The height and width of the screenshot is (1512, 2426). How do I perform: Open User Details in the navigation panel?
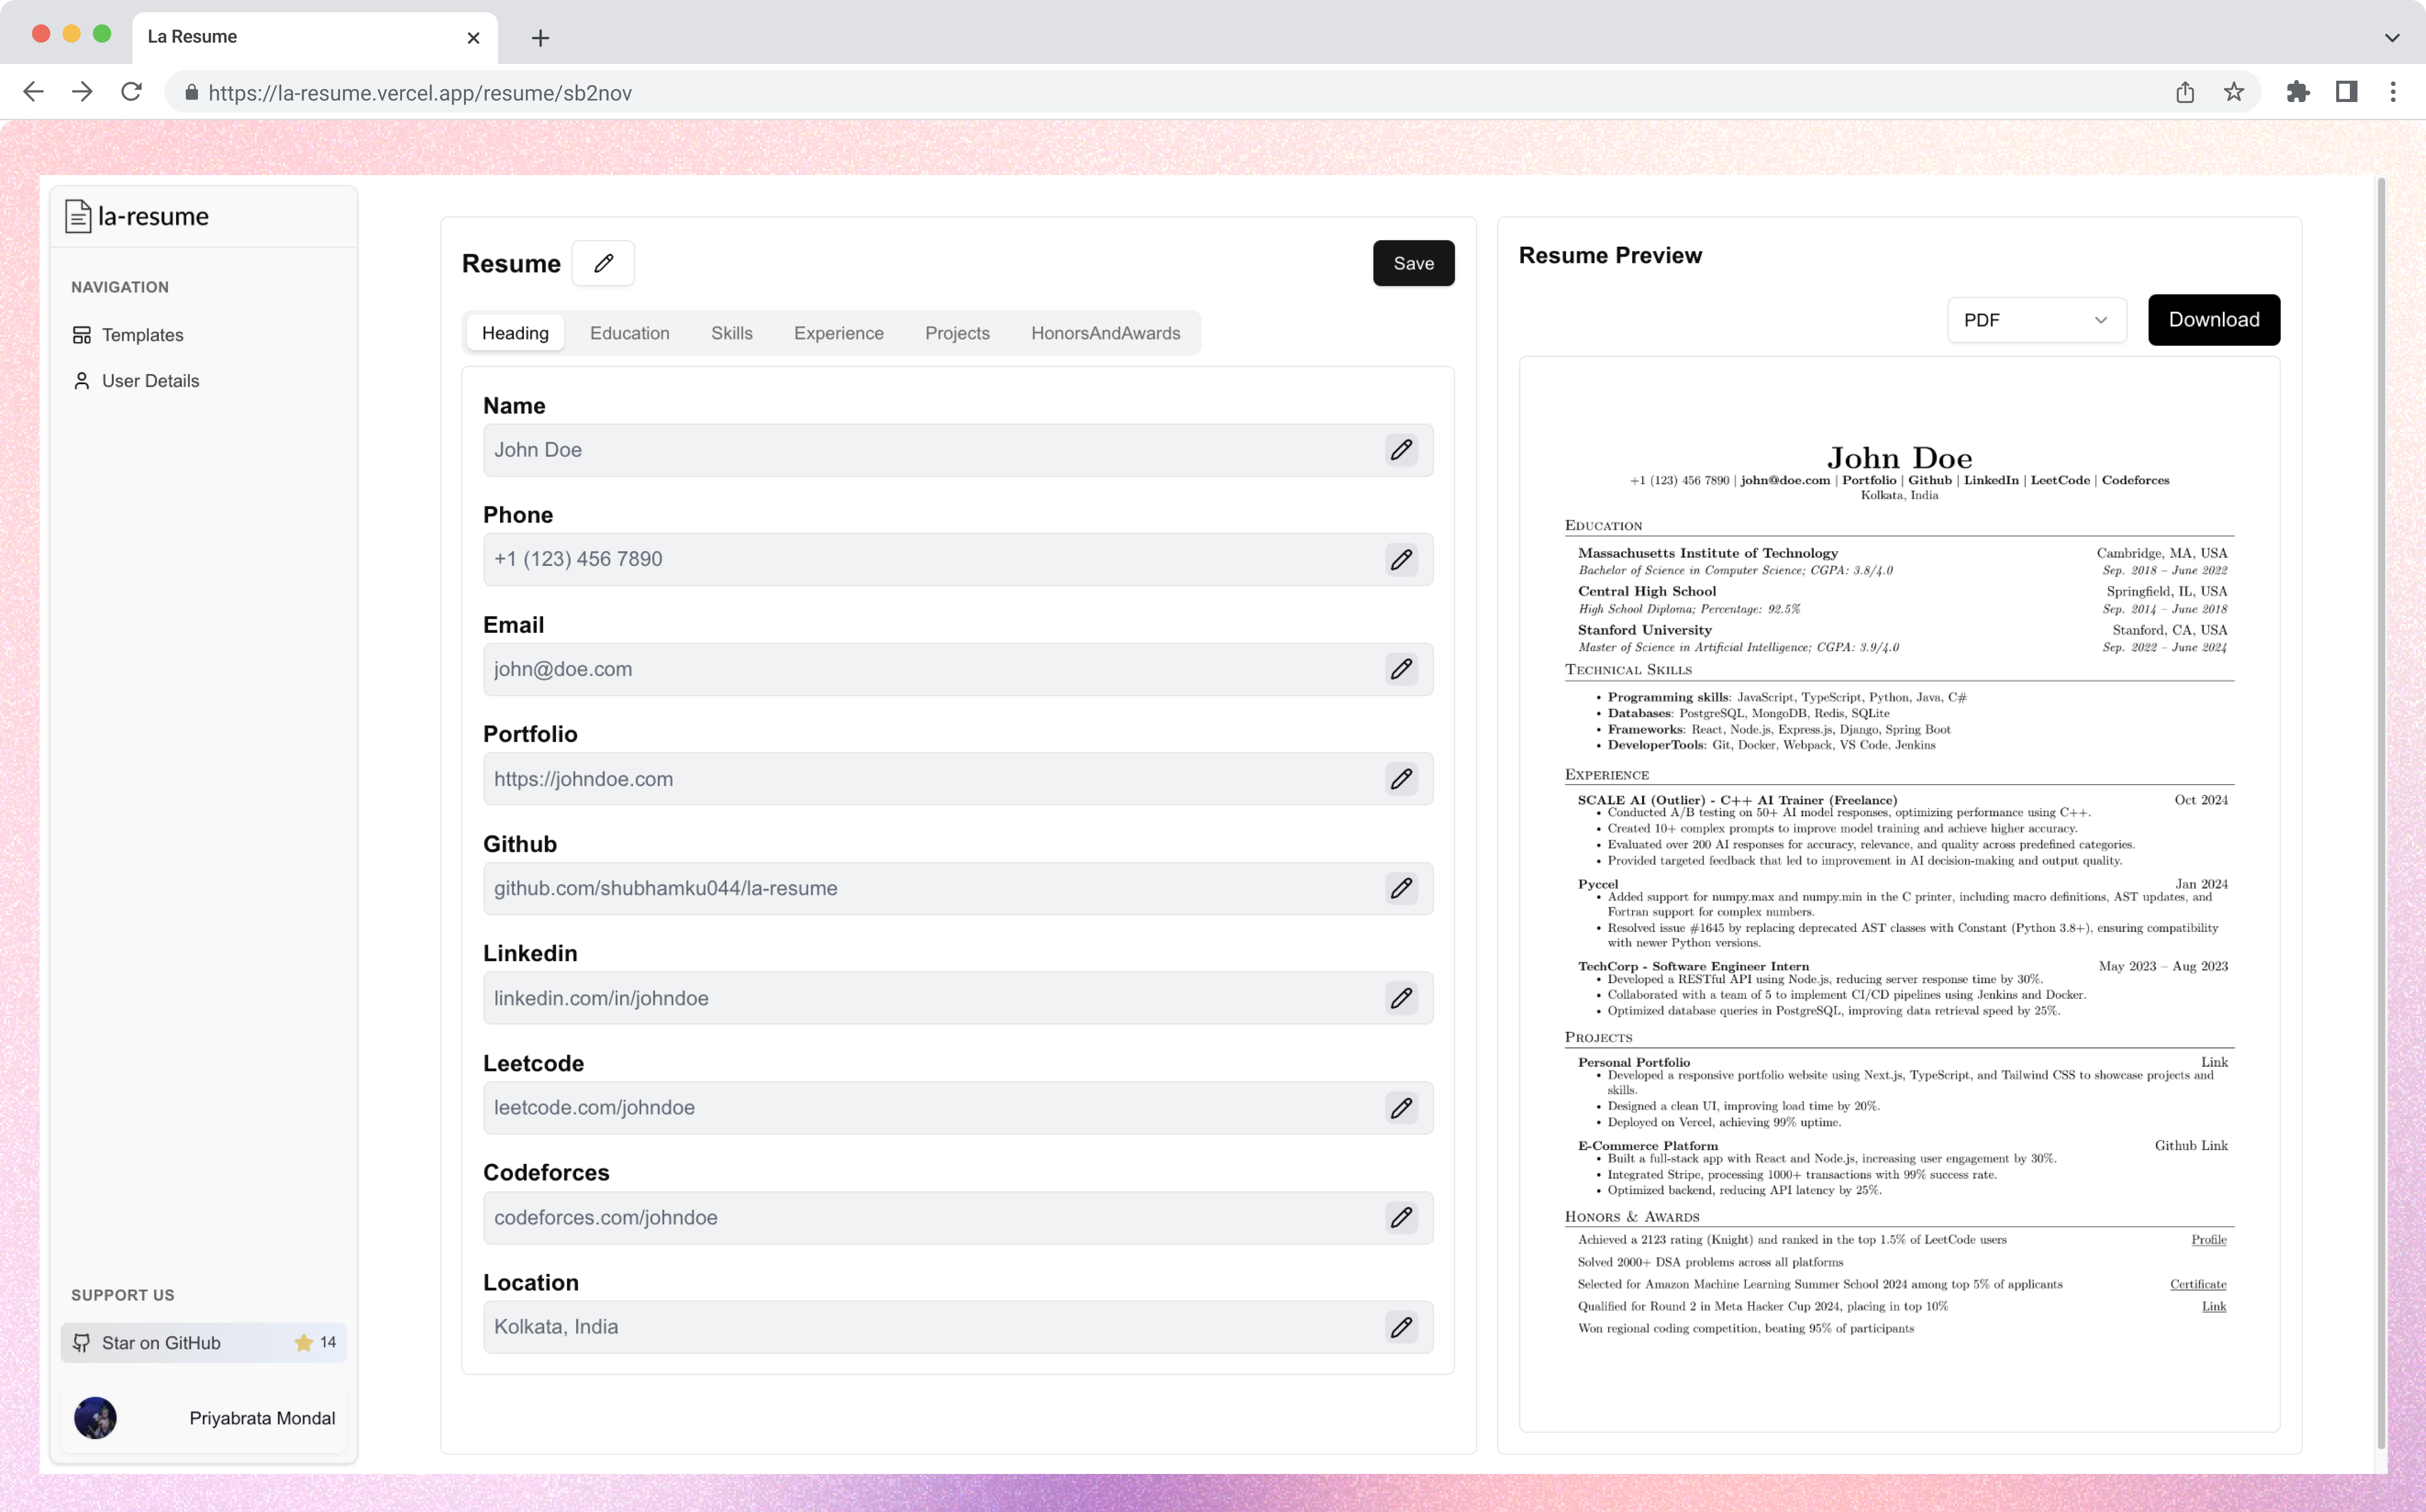click(150, 380)
